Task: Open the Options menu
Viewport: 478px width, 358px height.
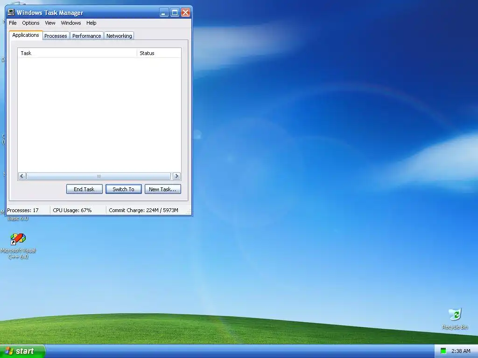Action: 31,23
